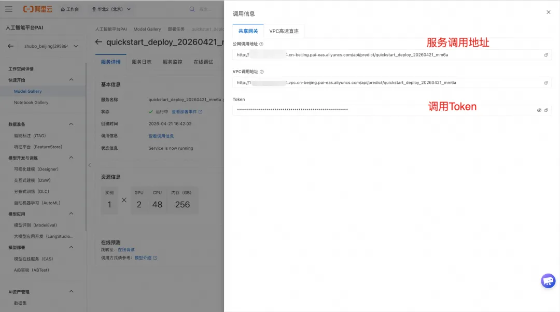This screenshot has height=312, width=560.
Task: Open 模型在线服务 (EAS)
Action: [34, 259]
